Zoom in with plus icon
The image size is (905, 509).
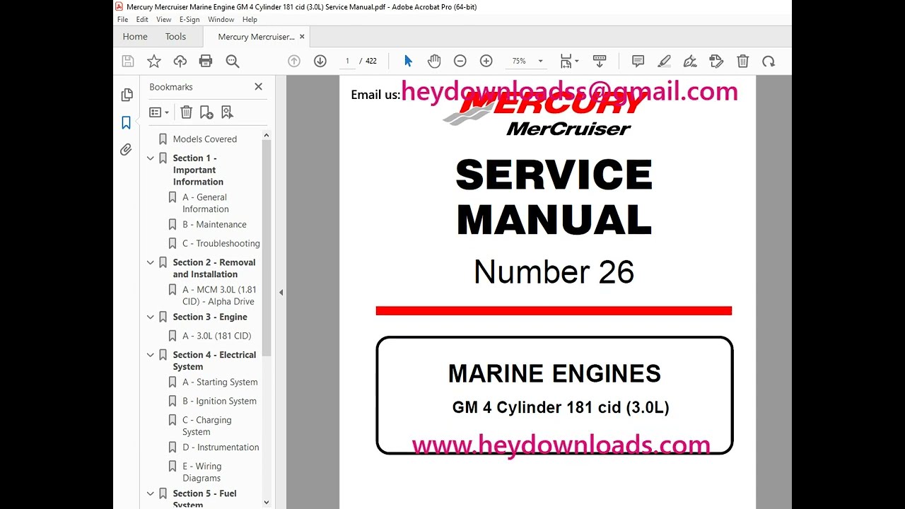point(486,62)
